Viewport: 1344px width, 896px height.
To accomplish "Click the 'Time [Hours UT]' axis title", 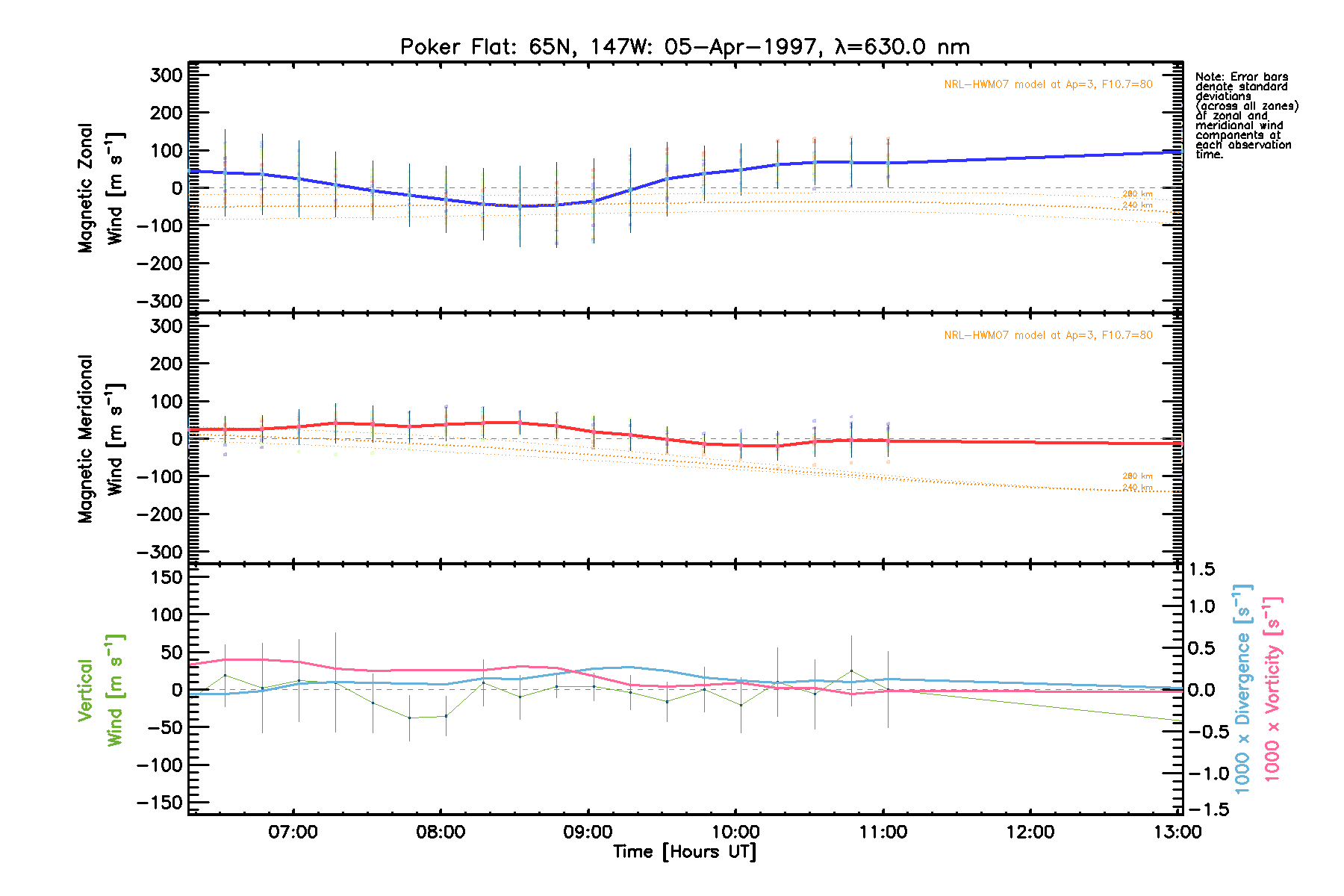I will 684,852.
